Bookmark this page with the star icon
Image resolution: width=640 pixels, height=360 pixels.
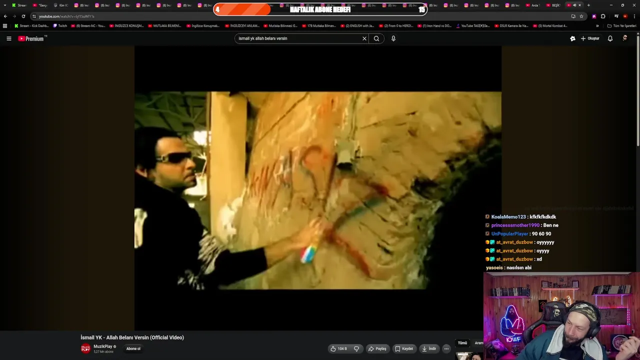click(x=581, y=16)
